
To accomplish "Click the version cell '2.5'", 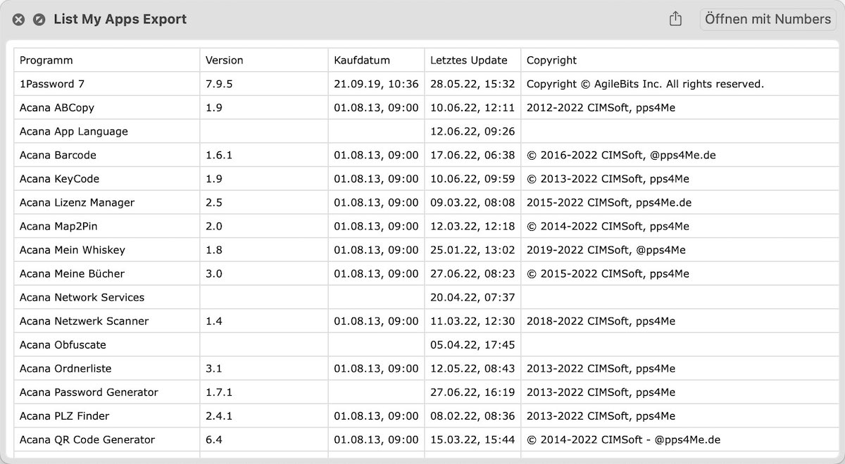I will point(264,202).
